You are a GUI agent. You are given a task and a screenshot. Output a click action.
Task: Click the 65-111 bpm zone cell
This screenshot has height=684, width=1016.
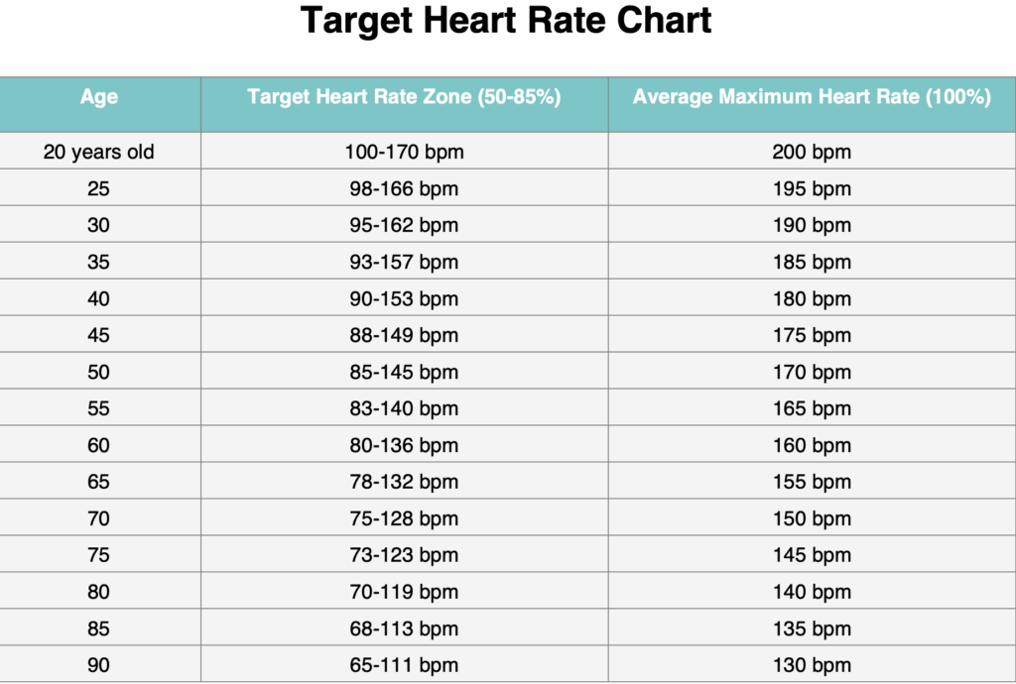point(404,666)
